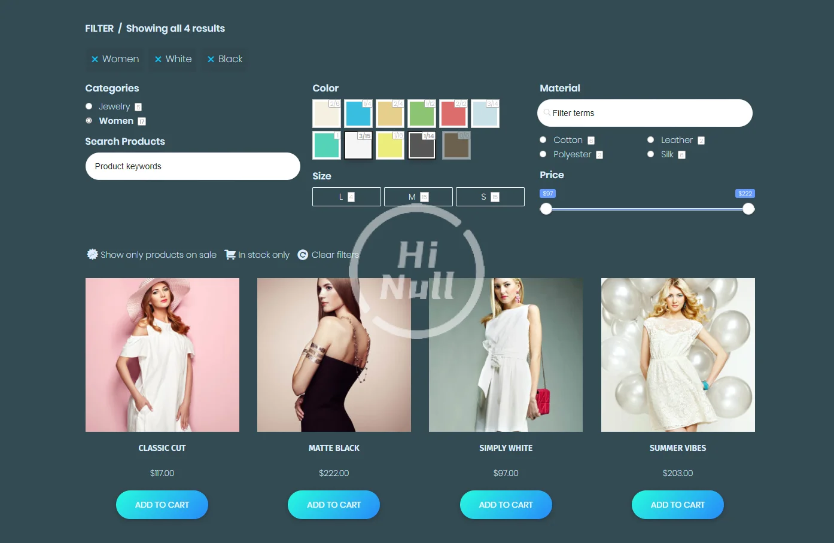Open the Matte Black product thumbnail
This screenshot has width=834, height=543.
click(x=334, y=355)
